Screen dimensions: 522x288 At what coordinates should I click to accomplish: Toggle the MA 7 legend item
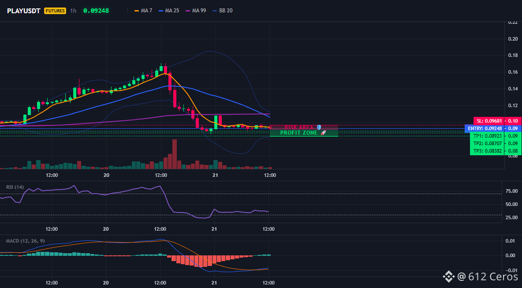coord(143,11)
